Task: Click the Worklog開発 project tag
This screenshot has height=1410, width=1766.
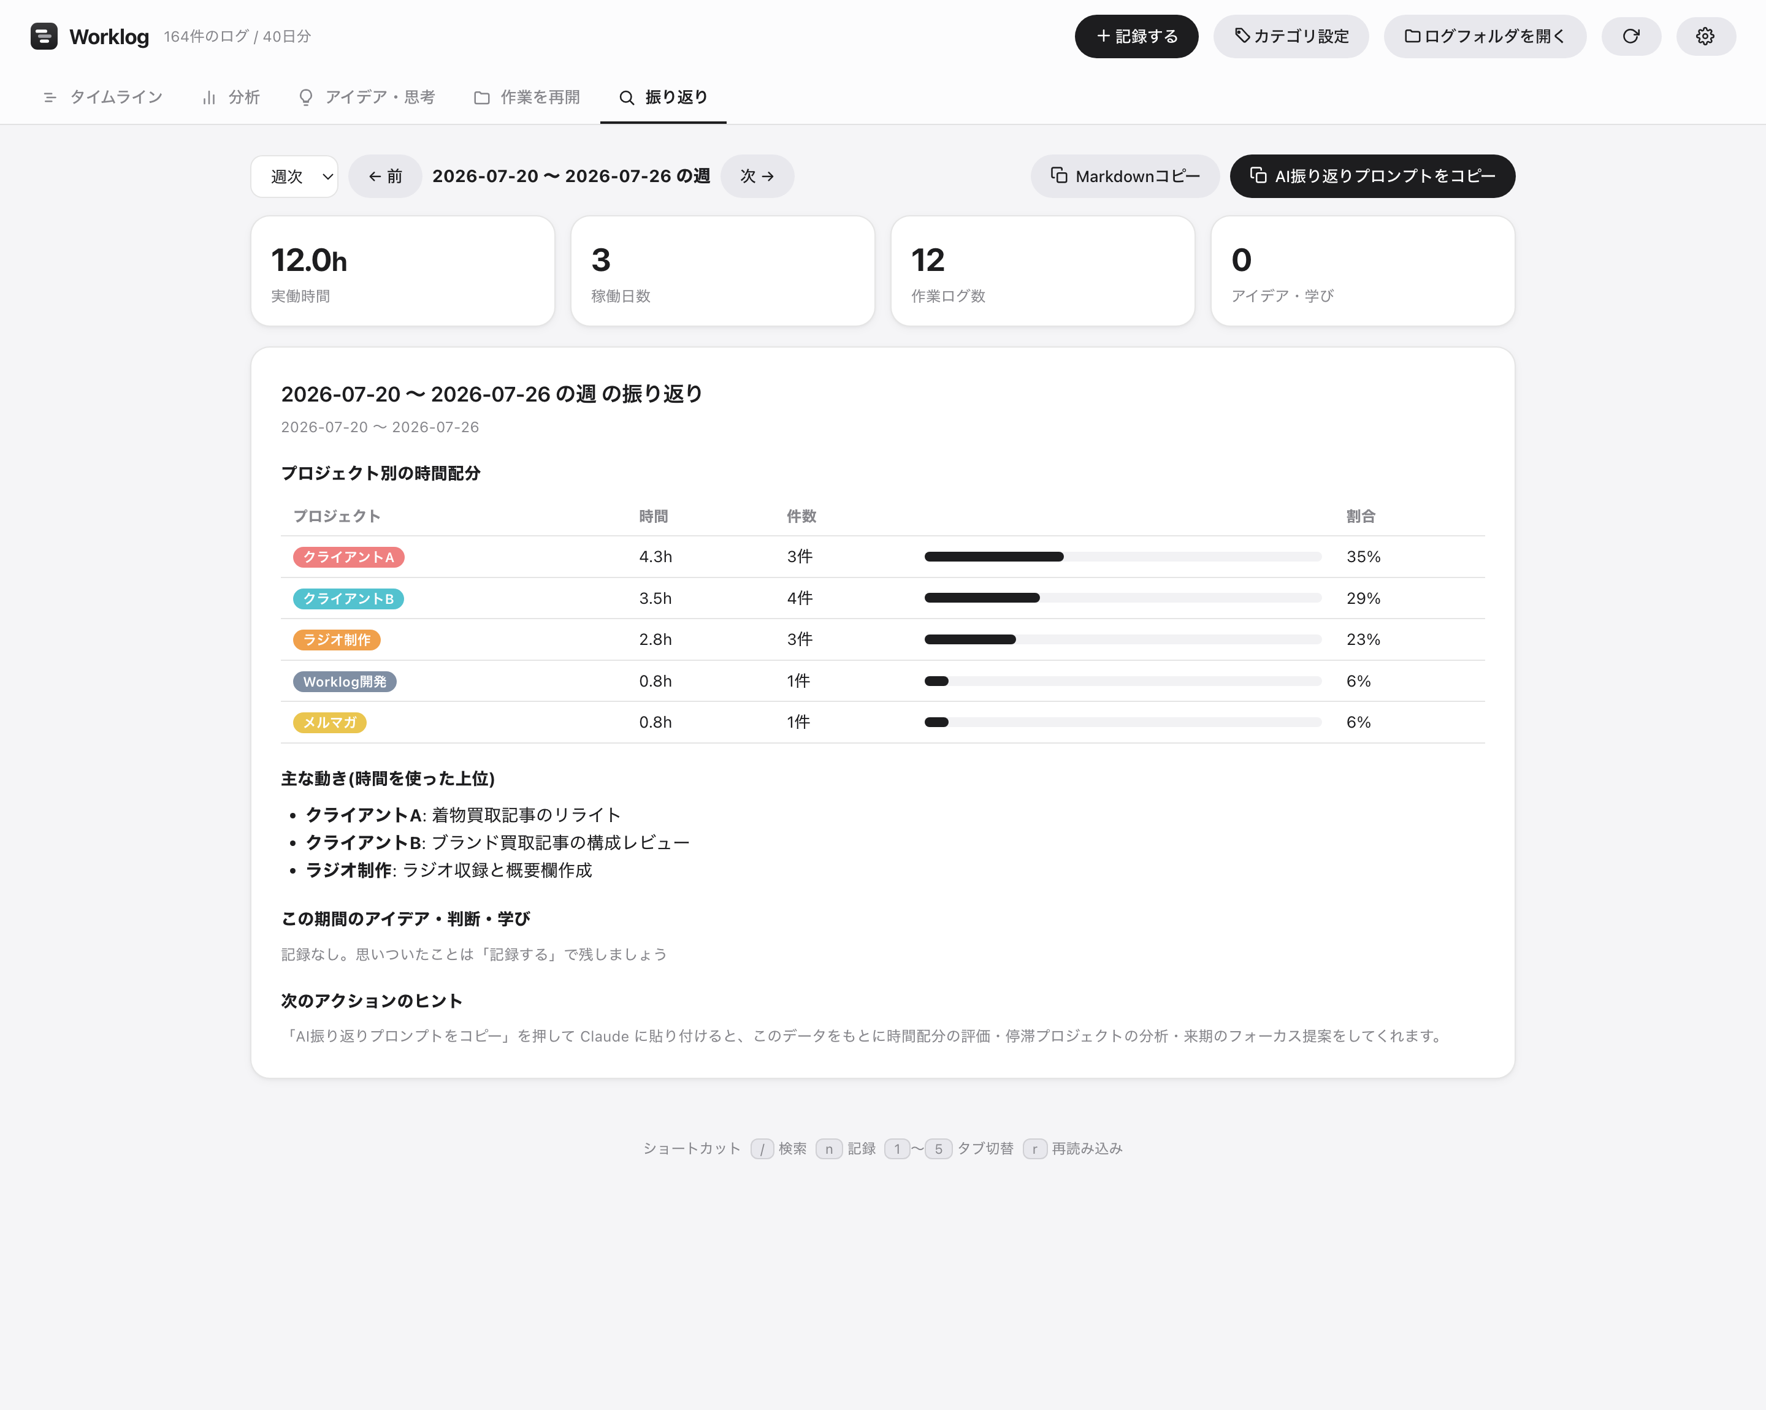Action: point(345,681)
